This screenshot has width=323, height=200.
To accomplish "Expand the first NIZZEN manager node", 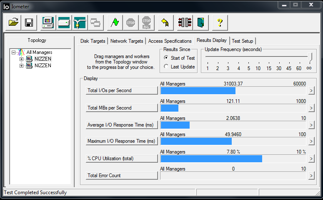I will click(x=21, y=59).
